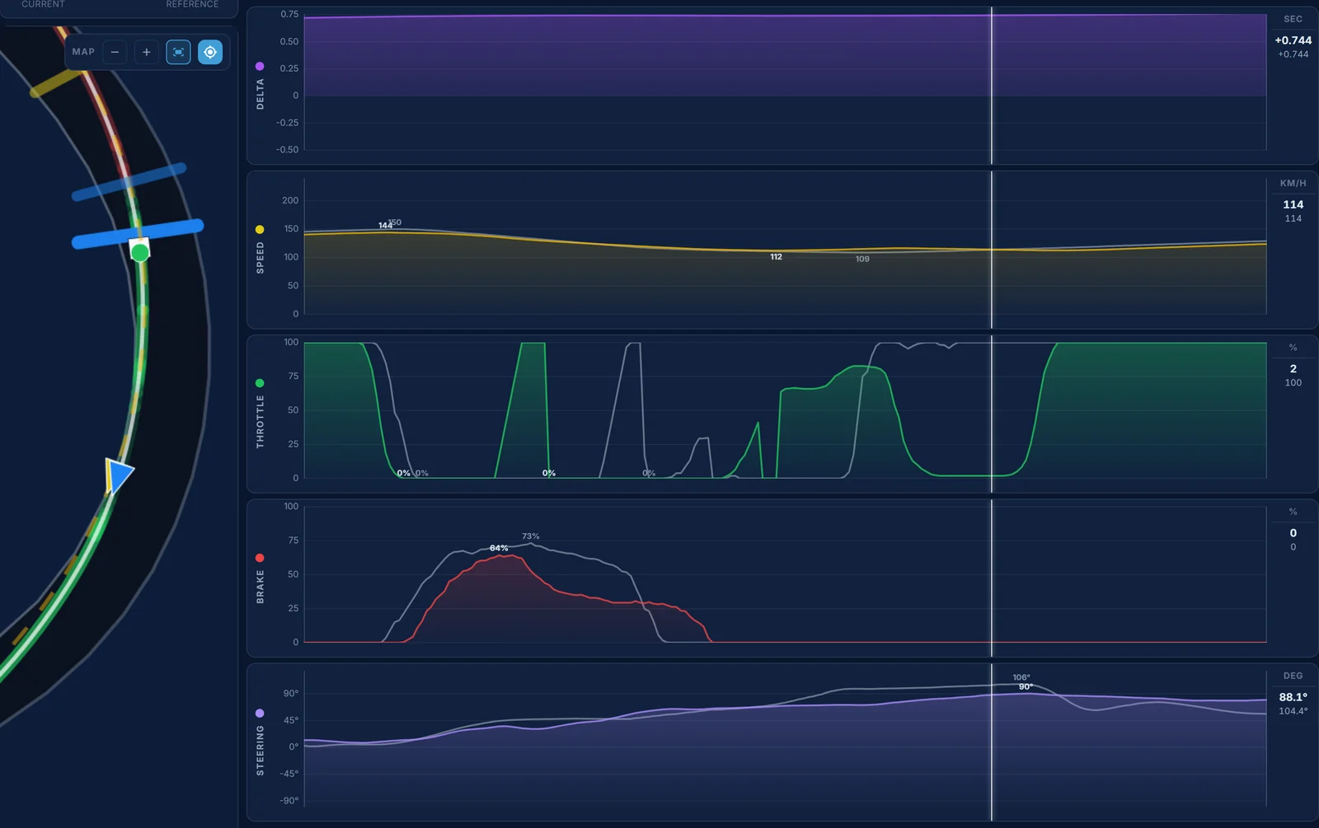1319x828 pixels.
Task: Click the 73% reference brake peak label
Action: pyautogui.click(x=530, y=536)
